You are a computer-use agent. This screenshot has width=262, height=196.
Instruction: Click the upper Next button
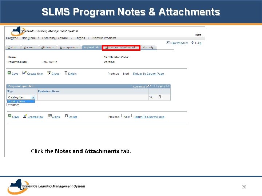click(126, 74)
